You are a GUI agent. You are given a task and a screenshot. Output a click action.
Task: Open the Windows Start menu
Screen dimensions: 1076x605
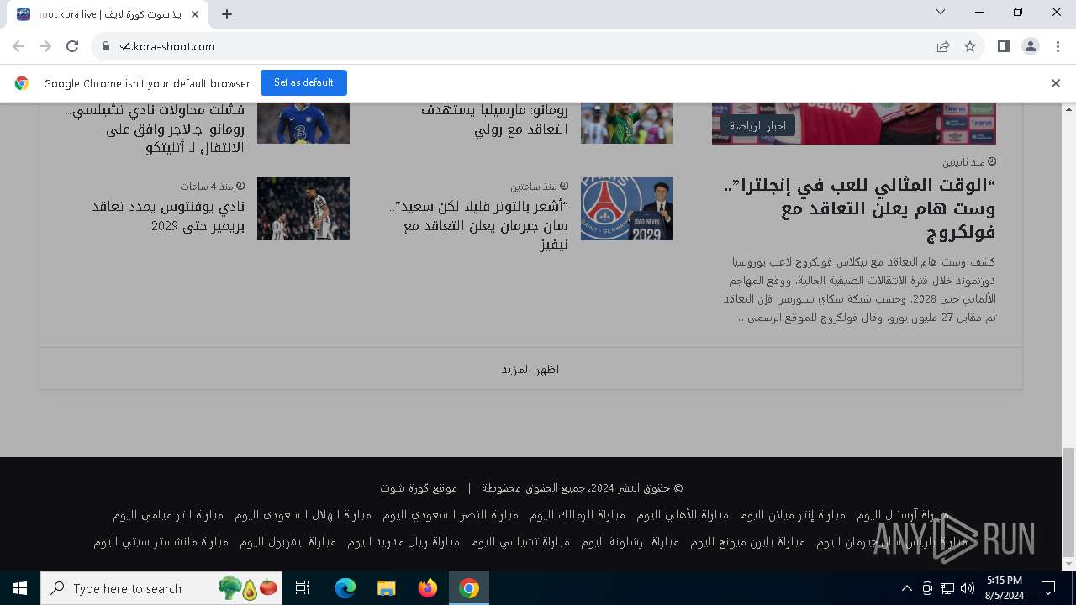(x=20, y=588)
